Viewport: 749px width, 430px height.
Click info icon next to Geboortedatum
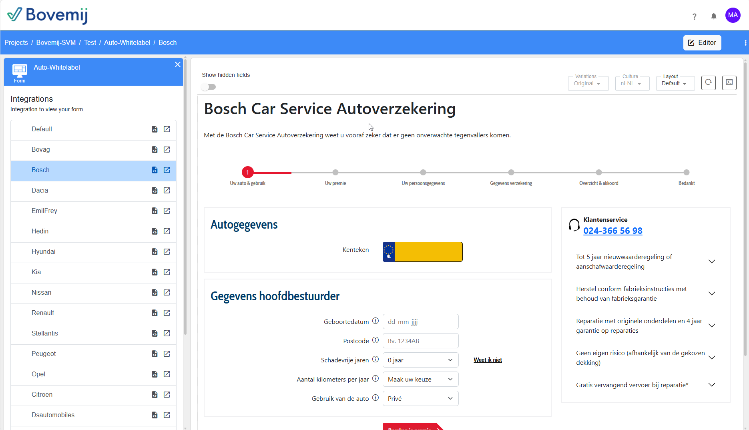(376, 321)
